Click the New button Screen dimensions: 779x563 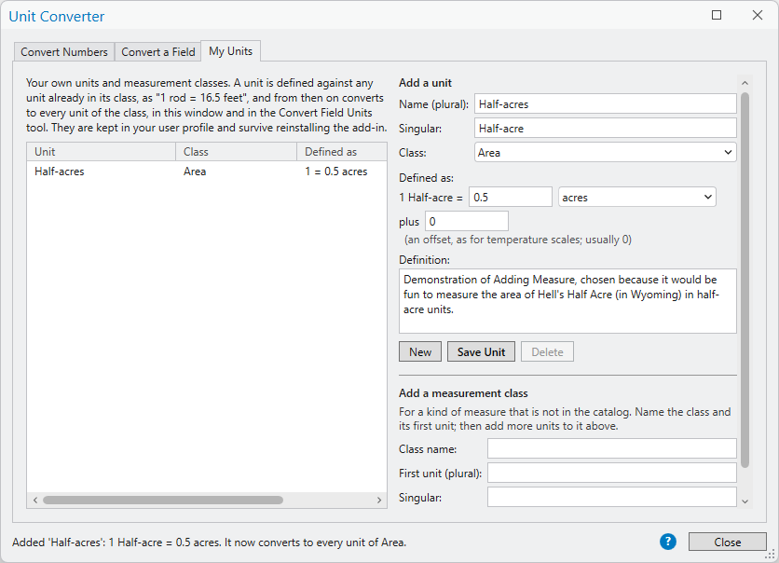[x=420, y=351]
